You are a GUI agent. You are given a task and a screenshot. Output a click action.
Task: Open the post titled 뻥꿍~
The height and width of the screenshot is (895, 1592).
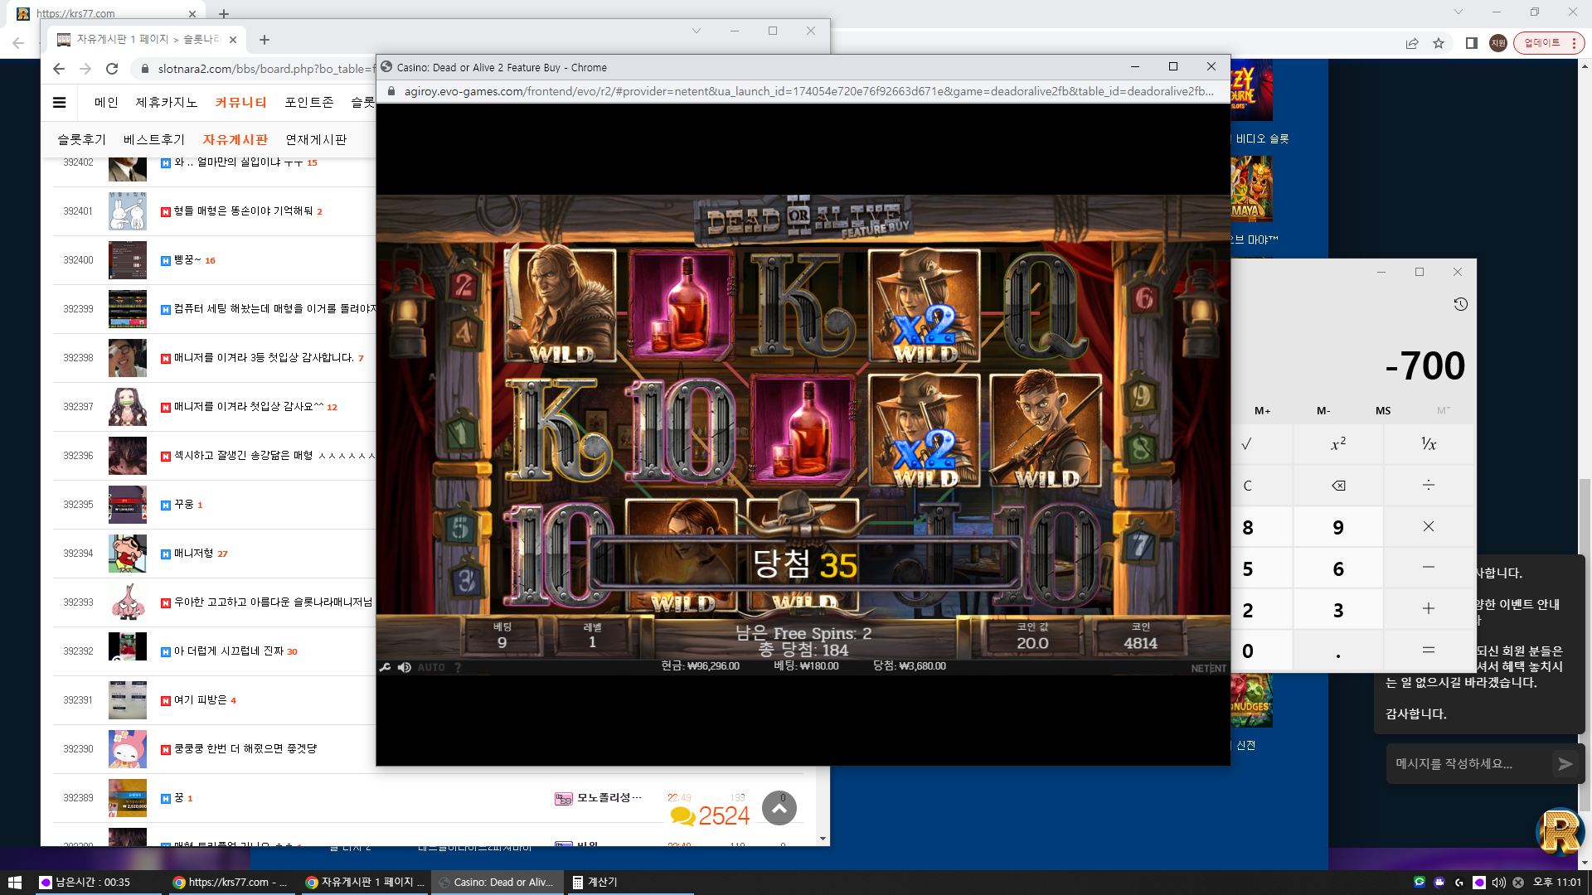[187, 260]
